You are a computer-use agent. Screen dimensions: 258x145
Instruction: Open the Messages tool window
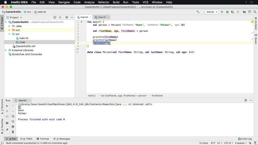[x=62, y=139]
